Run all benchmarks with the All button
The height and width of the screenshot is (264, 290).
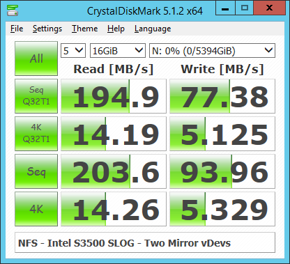click(36, 59)
